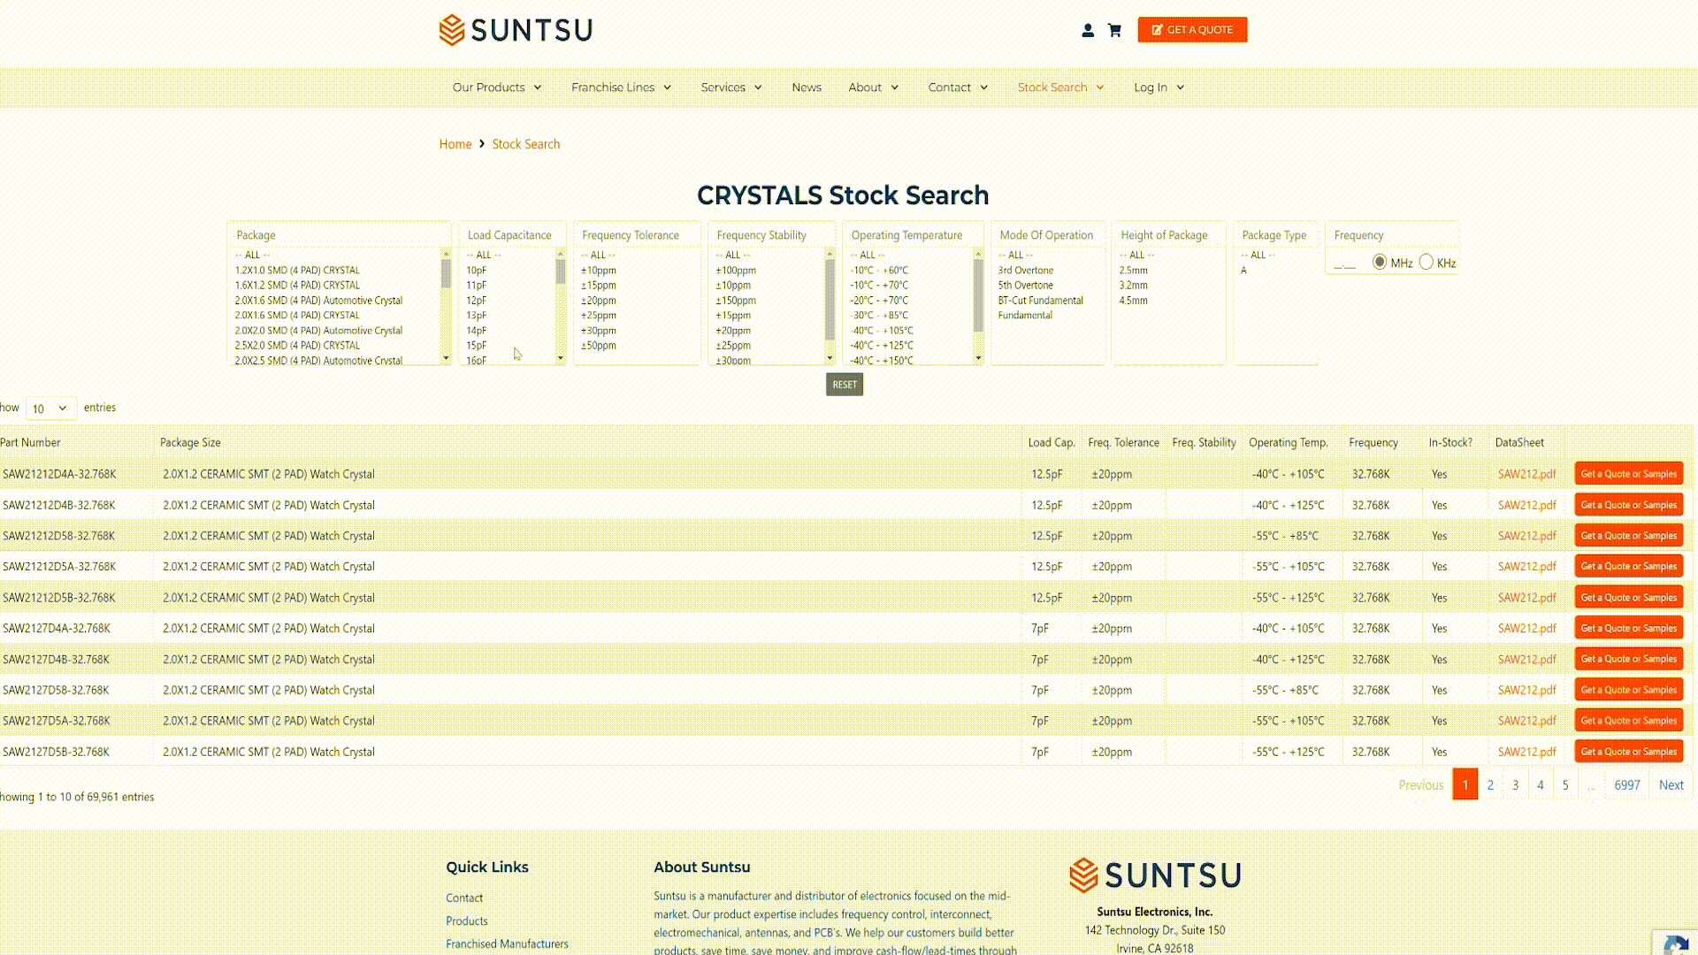Screen dimensions: 1698x955
Task: Pick -10°C - +60°C operating temperature
Action: [879, 271]
